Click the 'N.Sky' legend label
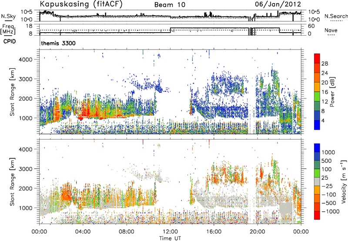348x241 pixels. (8, 16)
